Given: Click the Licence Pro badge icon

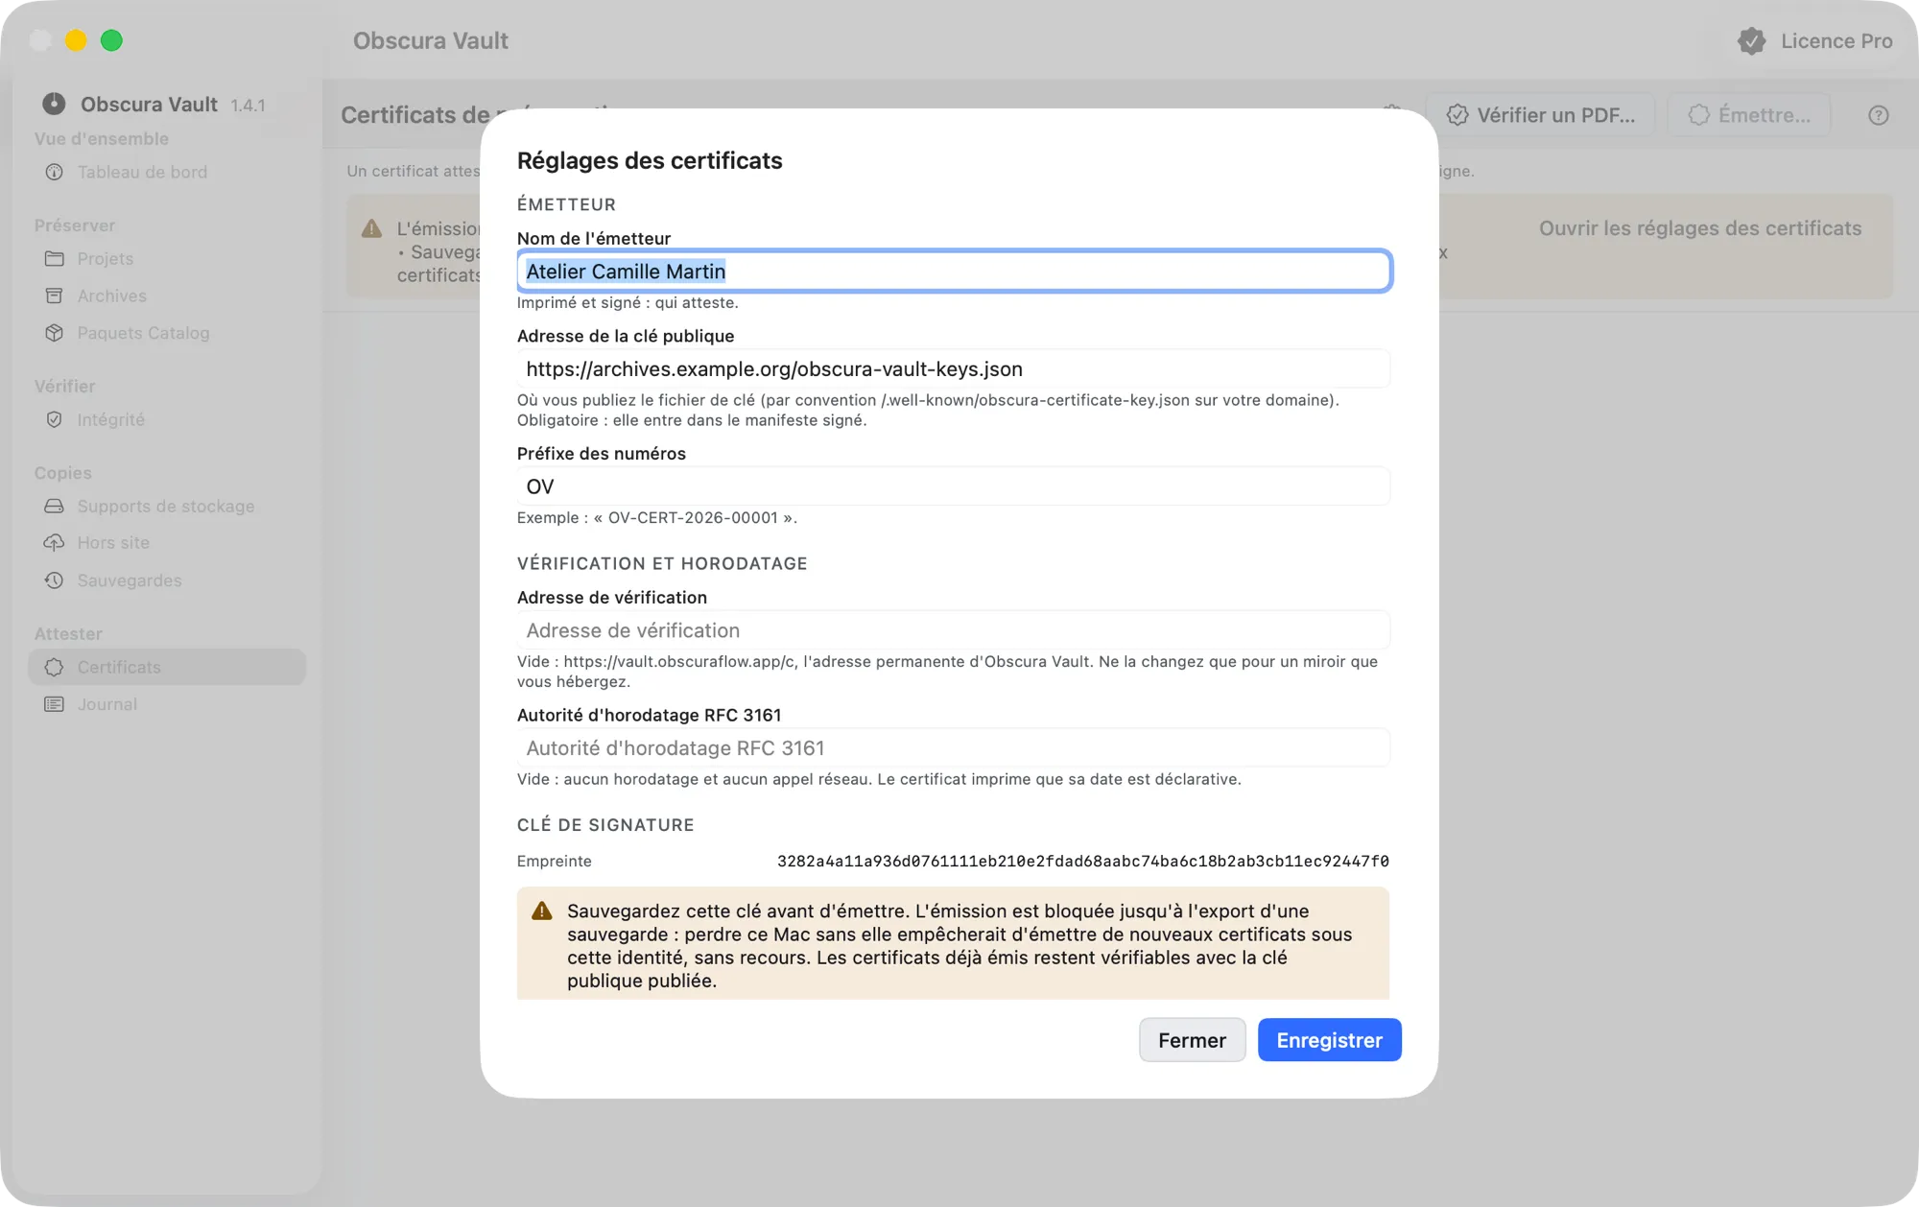Looking at the screenshot, I should [x=1752, y=41].
